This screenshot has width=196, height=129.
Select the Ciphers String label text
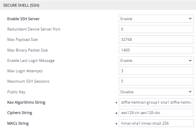pos(20,113)
